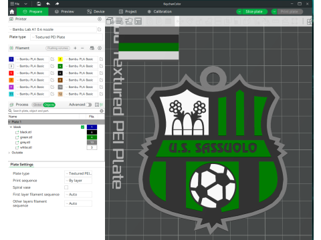Click the Slice plate button
The image size is (321, 240).
[254, 11]
